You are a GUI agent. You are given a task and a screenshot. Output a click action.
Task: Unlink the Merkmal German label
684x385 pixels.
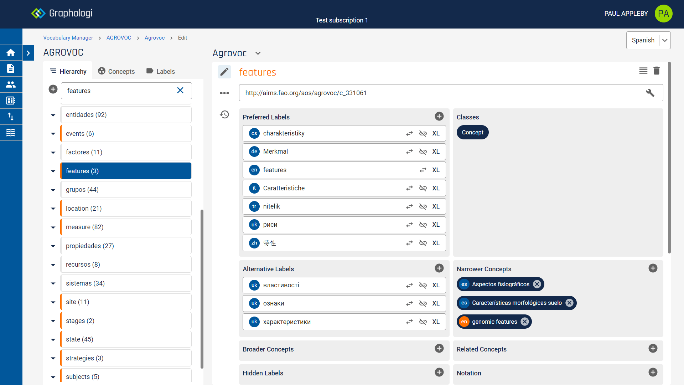click(423, 152)
